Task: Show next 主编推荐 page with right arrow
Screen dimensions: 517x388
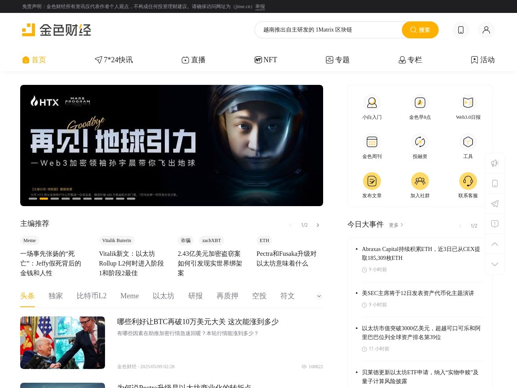Action: click(318, 225)
